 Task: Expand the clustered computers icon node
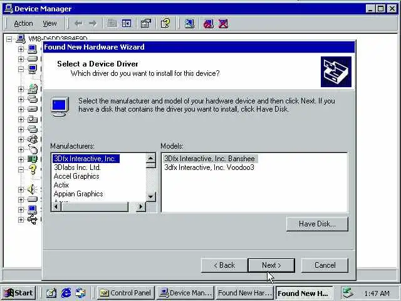21,139
